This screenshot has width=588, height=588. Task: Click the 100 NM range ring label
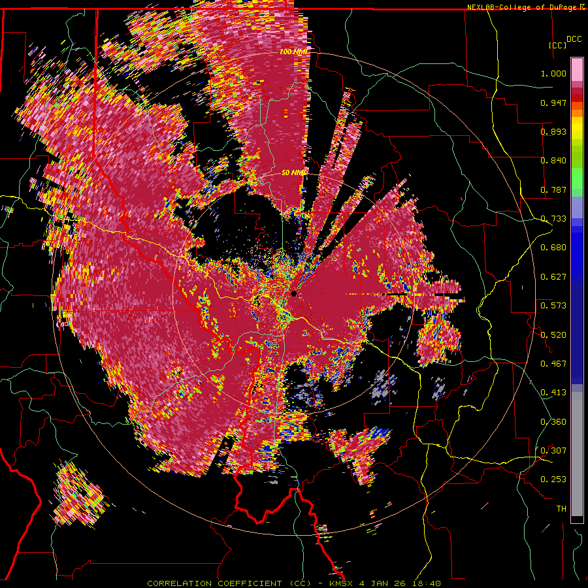coord(293,52)
